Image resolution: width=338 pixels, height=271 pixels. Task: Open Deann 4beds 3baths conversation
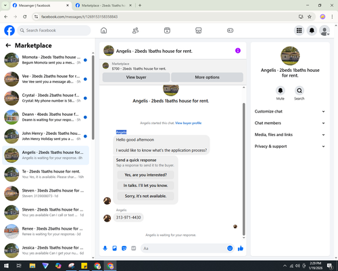pos(45,117)
